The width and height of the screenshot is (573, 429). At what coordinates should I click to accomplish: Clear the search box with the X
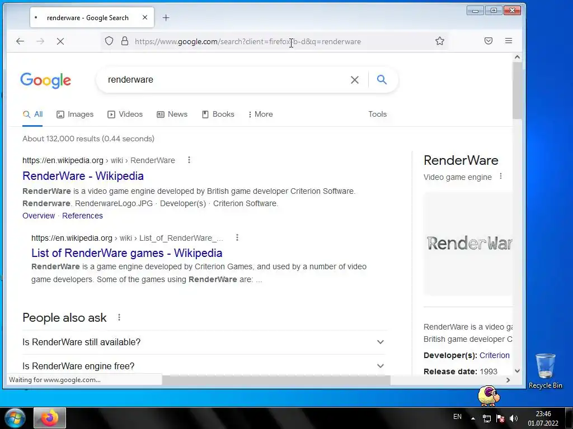[354, 80]
